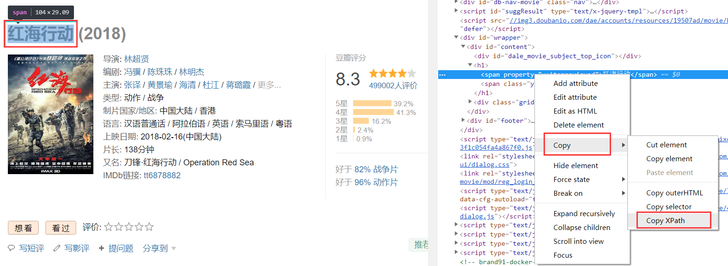Click the 提问题 link text
Image resolution: width=728 pixels, height=266 pixels.
click(121, 248)
